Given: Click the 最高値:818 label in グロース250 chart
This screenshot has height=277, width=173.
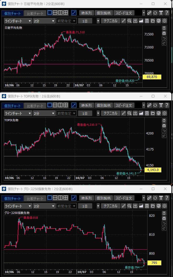Looking at the screenshot, I should [31, 218].
